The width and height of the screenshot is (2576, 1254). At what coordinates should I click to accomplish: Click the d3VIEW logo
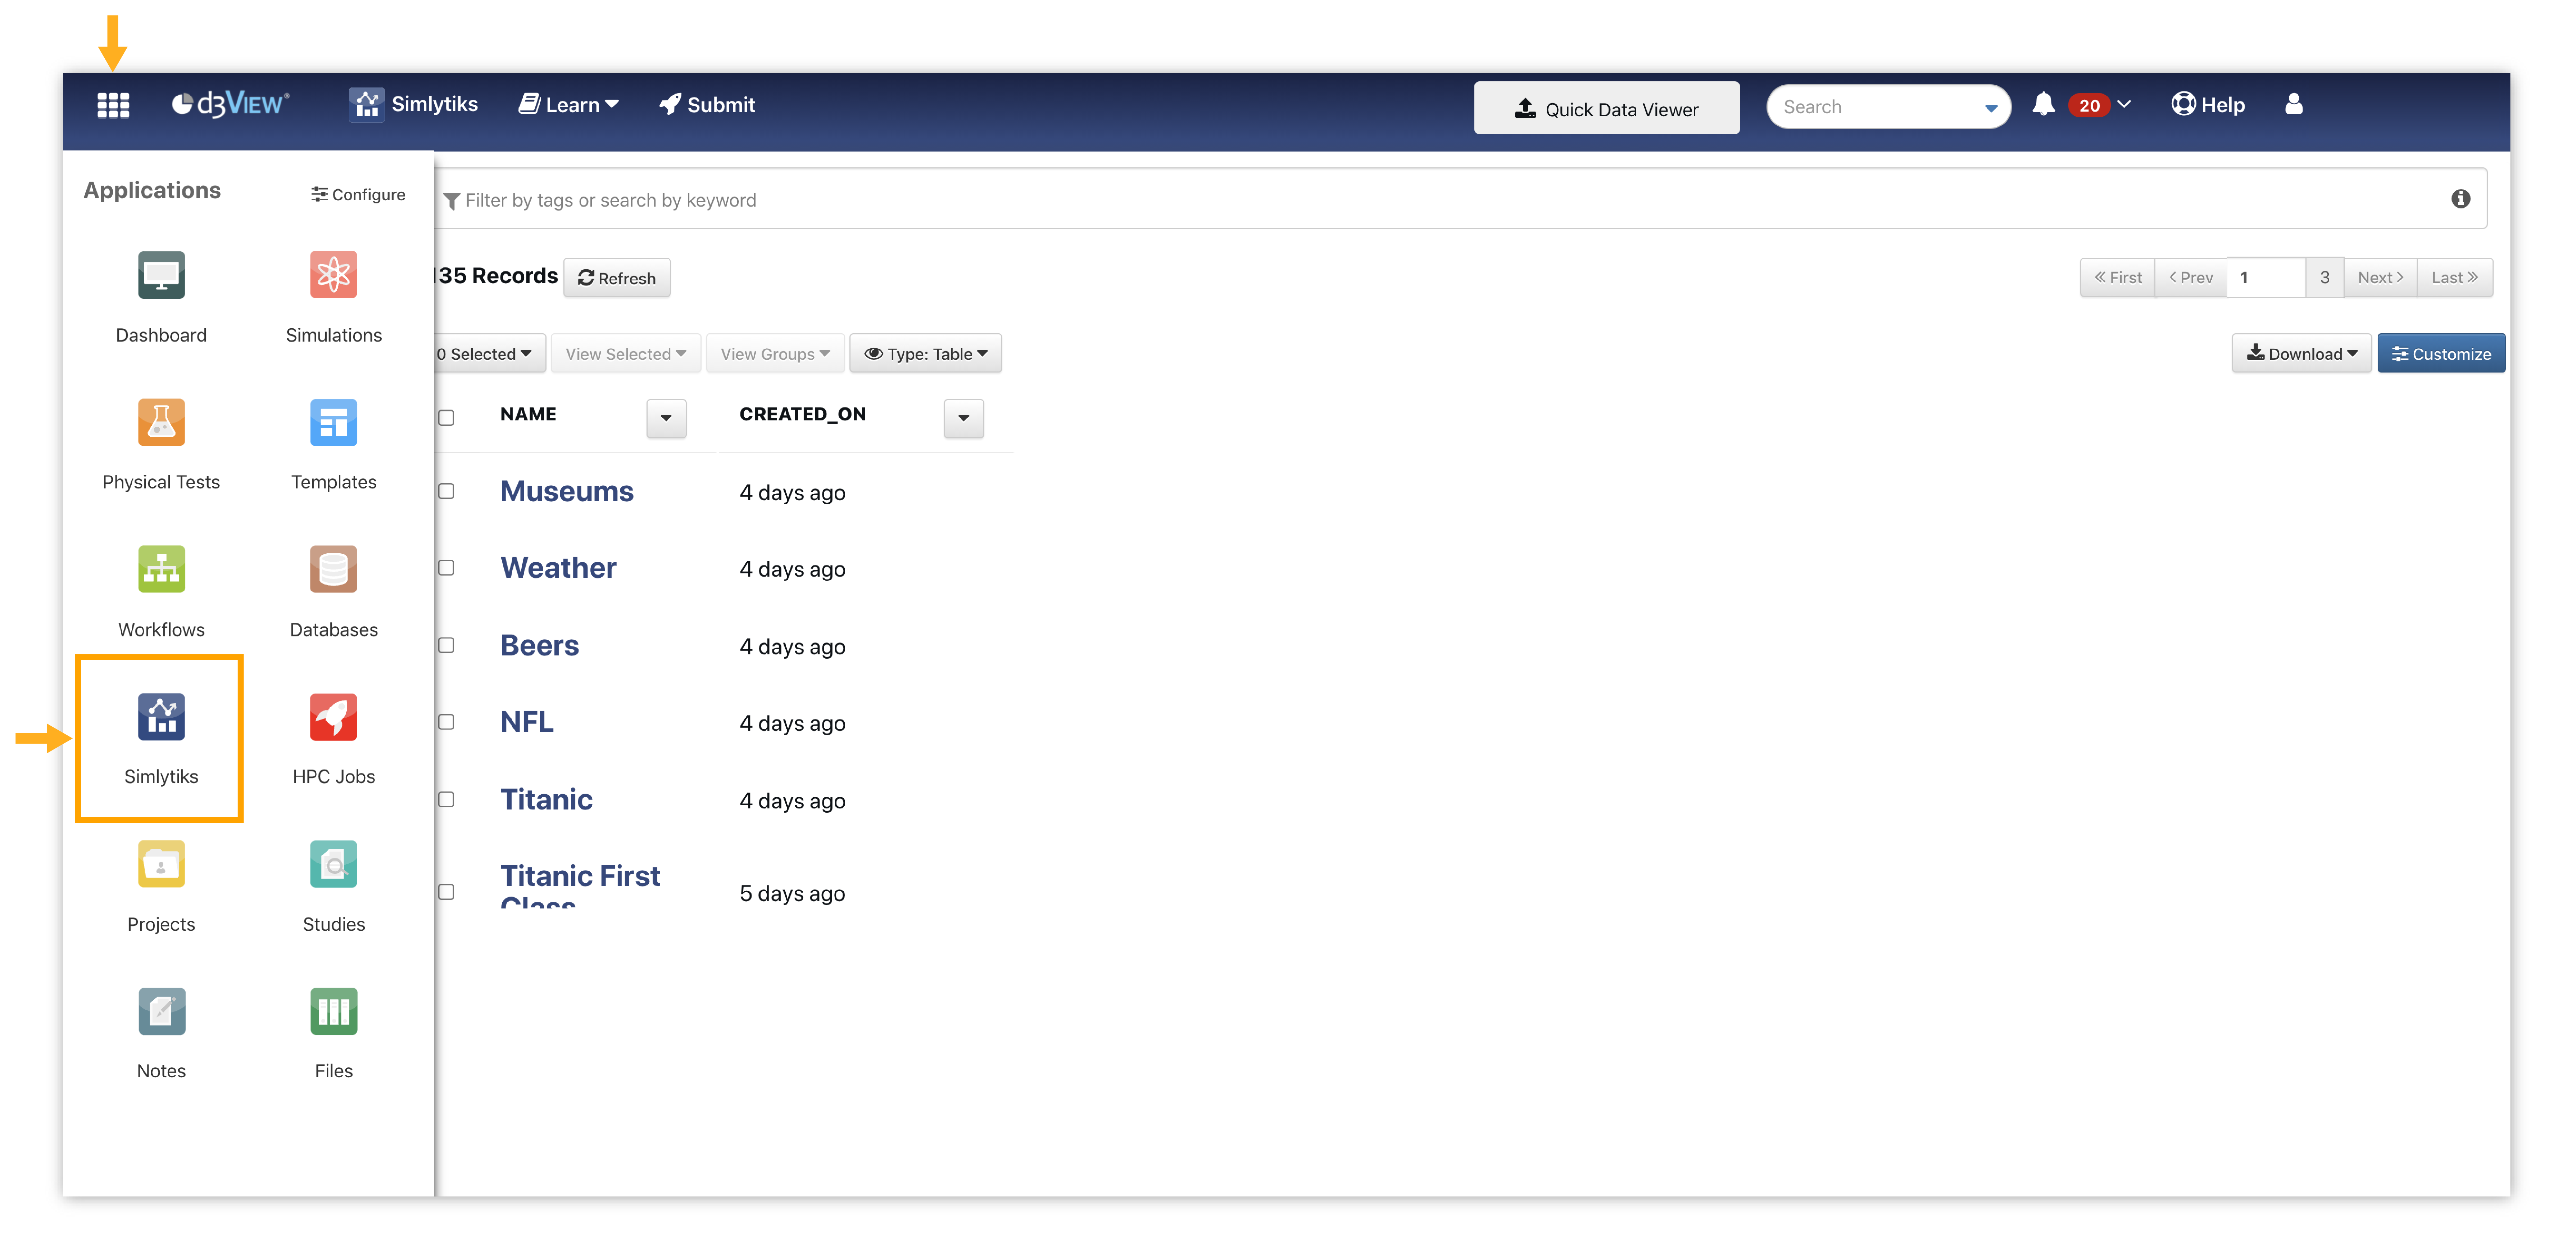click(231, 104)
